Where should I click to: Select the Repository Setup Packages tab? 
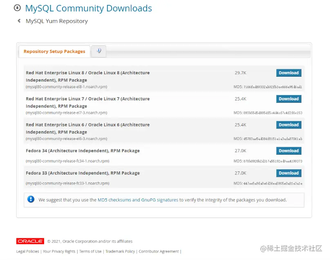click(x=54, y=51)
